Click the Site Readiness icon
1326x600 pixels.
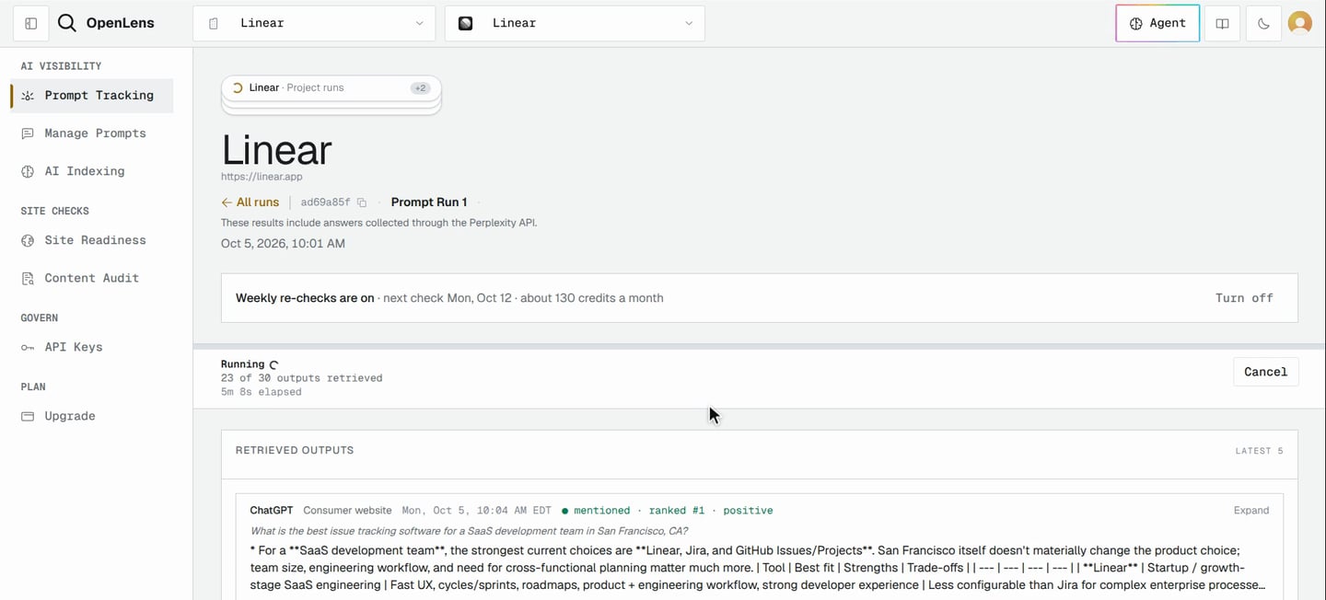click(28, 240)
